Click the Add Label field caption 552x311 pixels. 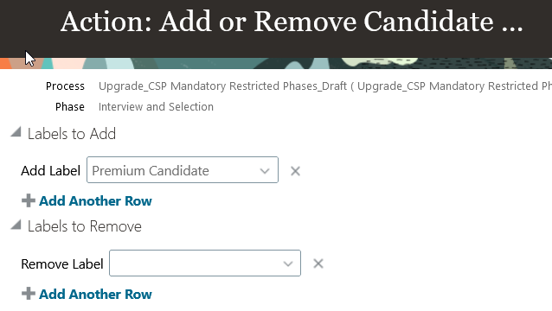point(51,171)
